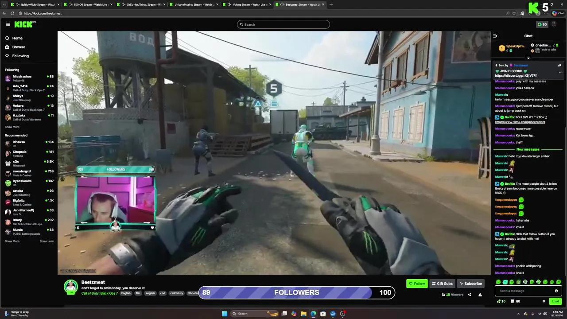Click the Kick search box
Screen dimensions: 567x319
(x=283, y=24)
